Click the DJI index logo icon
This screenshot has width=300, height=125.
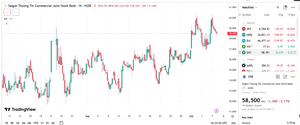pyautogui.click(x=244, y=41)
